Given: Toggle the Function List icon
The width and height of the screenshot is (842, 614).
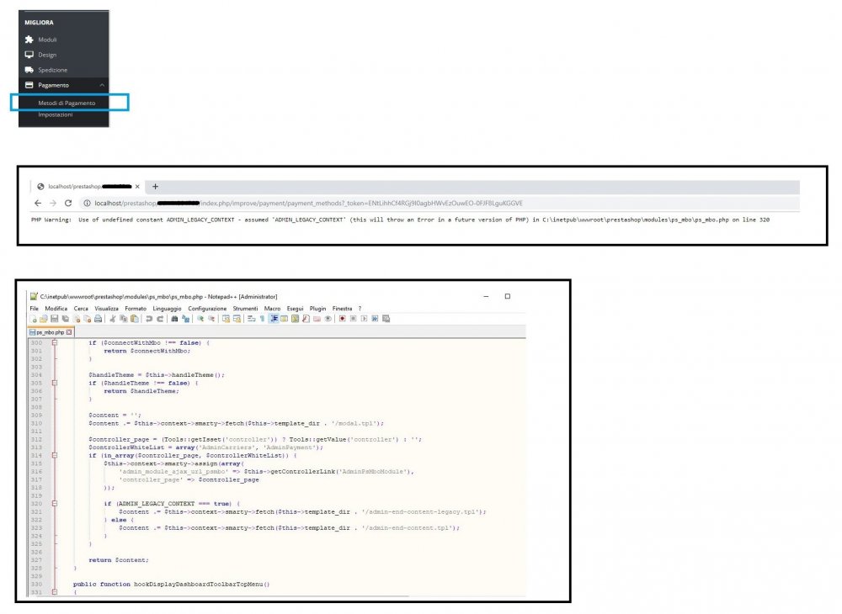Looking at the screenshot, I should [306, 319].
